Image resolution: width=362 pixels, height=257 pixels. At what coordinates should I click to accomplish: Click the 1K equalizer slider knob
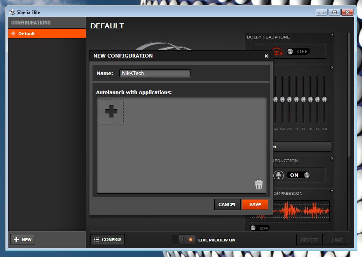point(296,100)
